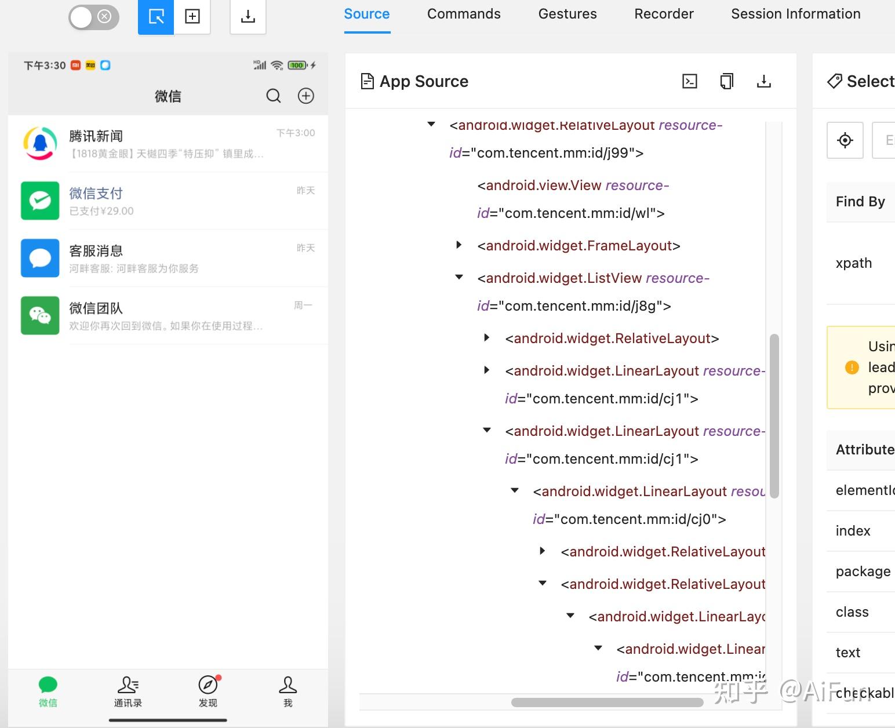The width and height of the screenshot is (895, 728).
Task: Tap the 通讯录 tab in WeChat bottom bar
Action: pos(127,691)
